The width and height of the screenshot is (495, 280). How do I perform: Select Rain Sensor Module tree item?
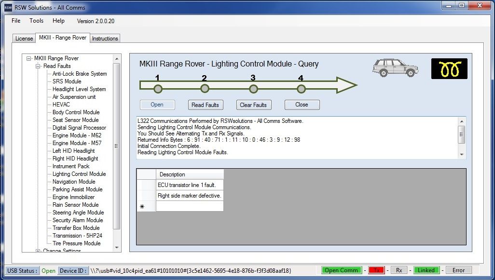click(x=76, y=205)
